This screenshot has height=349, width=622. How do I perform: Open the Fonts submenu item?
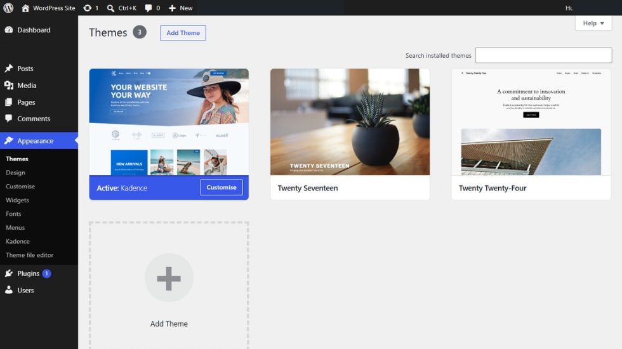pyautogui.click(x=13, y=214)
